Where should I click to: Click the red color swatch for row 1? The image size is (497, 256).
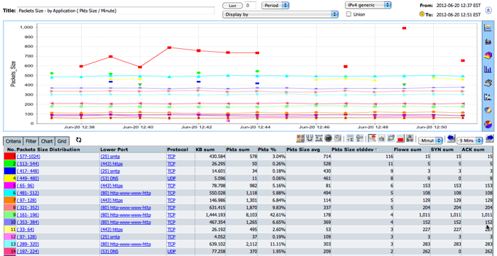[10, 156]
